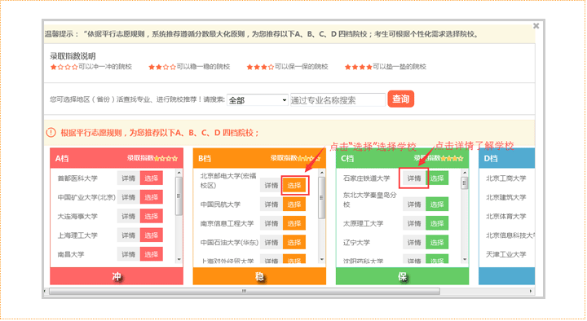Open the 全部 region dropdown
The width and height of the screenshot is (587, 321).
(x=257, y=100)
